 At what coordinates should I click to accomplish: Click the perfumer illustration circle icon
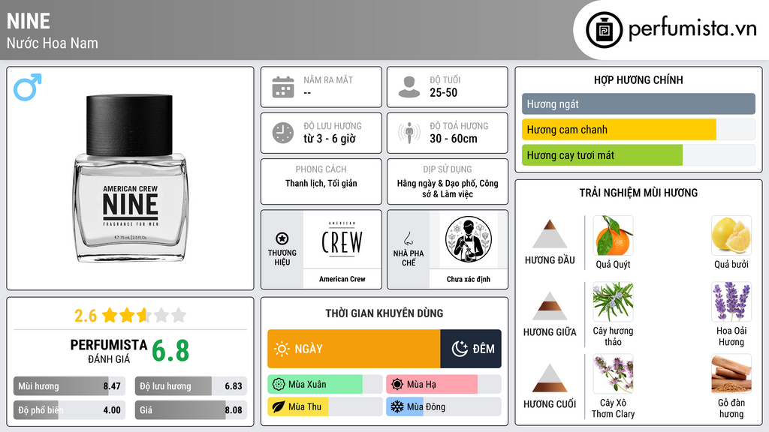(469, 239)
